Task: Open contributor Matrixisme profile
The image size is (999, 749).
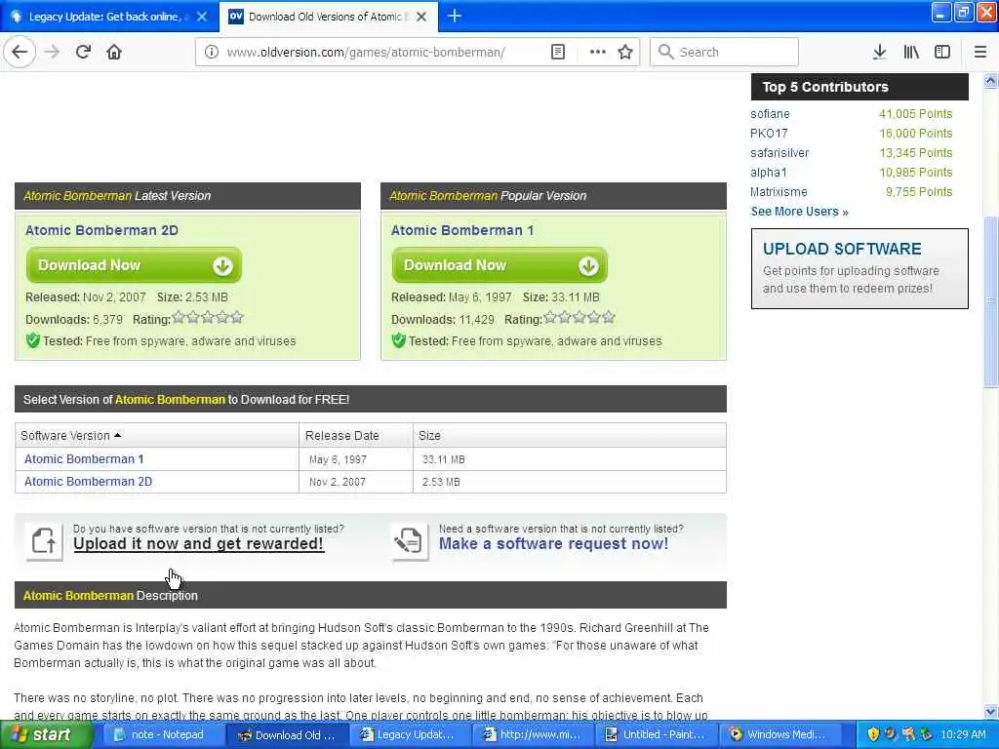Action: 779,192
